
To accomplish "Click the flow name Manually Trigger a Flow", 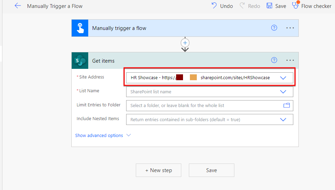I will [x=55, y=6].
